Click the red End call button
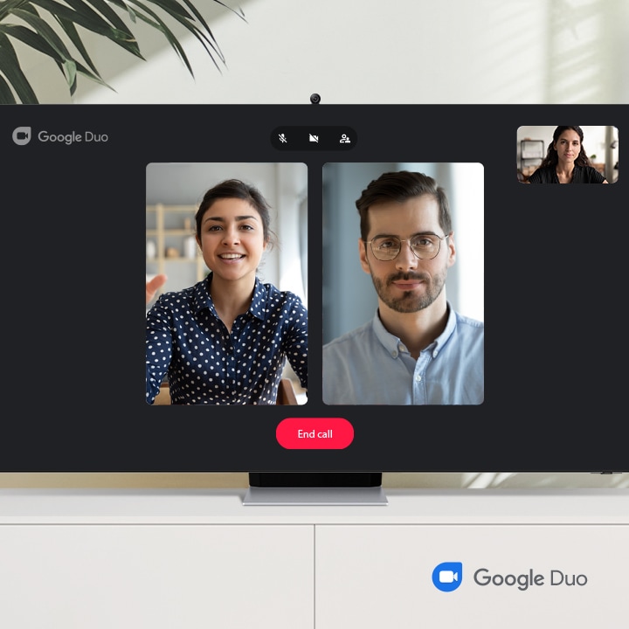This screenshot has height=629, width=629. (x=314, y=433)
